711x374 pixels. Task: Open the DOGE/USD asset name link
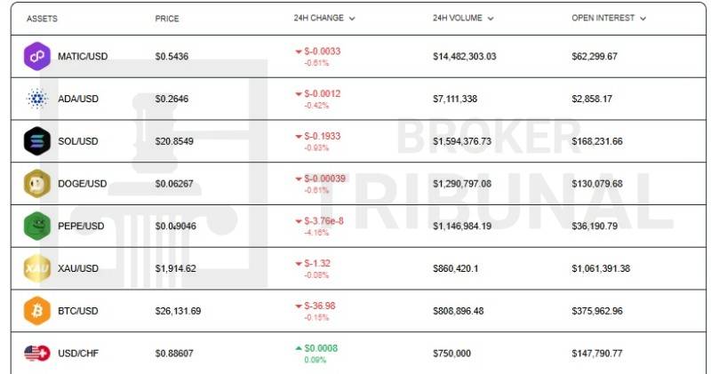click(x=83, y=184)
